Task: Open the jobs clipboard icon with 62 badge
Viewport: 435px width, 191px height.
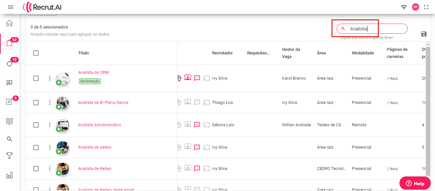Action: 9,43
